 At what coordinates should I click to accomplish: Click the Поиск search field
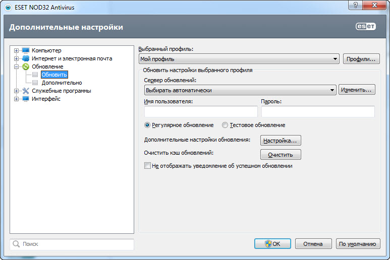[72, 244]
